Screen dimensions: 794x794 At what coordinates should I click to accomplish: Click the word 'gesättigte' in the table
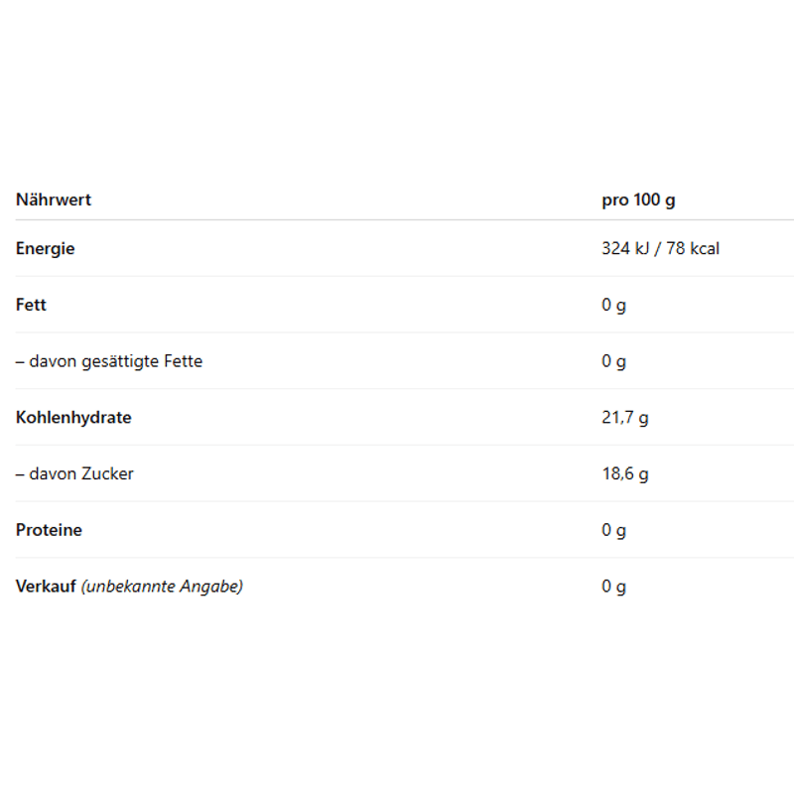[x=117, y=361]
